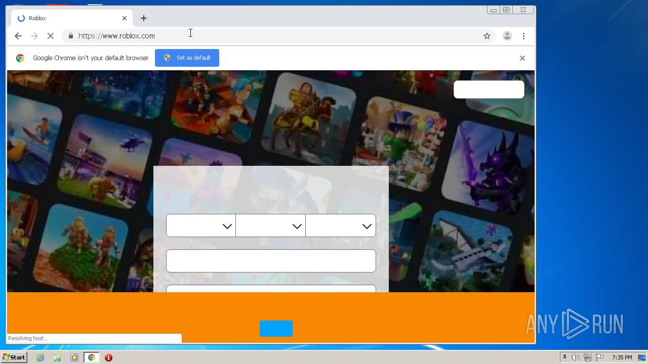Open the Windows Start menu

pos(14,357)
